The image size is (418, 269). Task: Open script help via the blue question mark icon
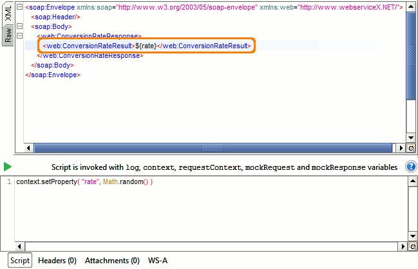(x=411, y=167)
